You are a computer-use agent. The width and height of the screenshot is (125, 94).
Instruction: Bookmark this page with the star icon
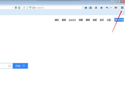[86, 8]
